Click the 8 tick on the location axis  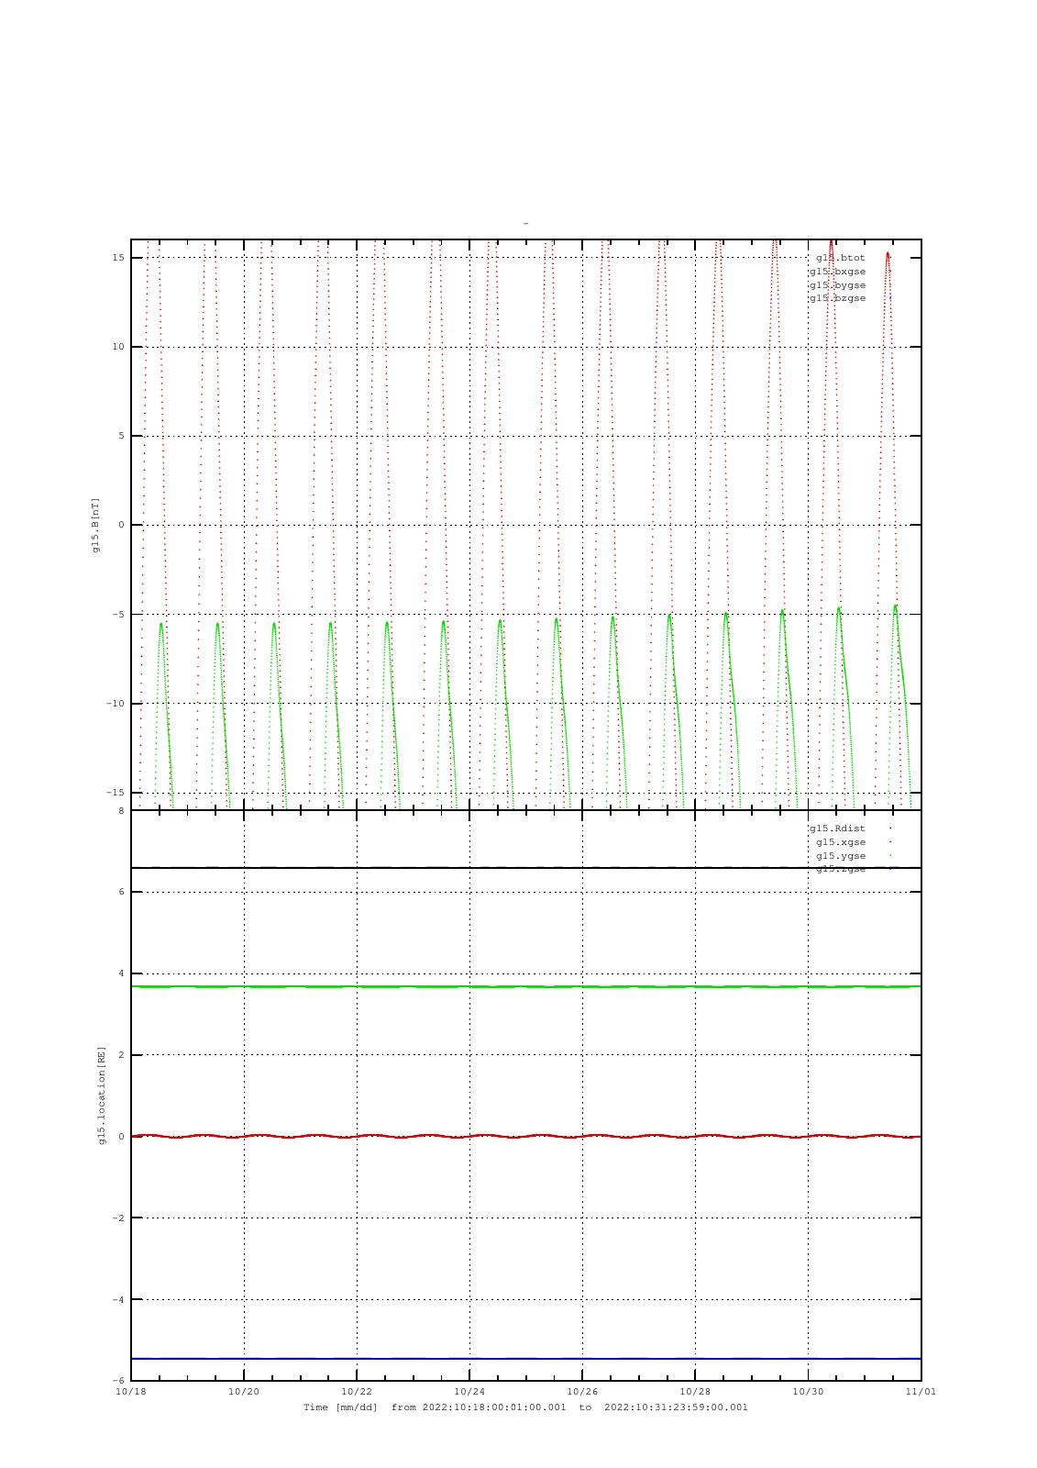(x=121, y=811)
